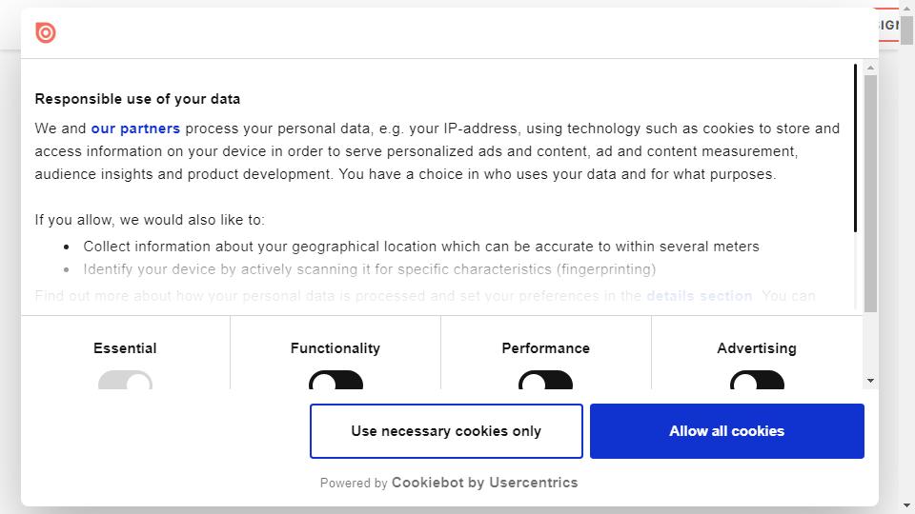Image resolution: width=915 pixels, height=514 pixels.
Task: Open the 'details section' link
Action: click(699, 296)
